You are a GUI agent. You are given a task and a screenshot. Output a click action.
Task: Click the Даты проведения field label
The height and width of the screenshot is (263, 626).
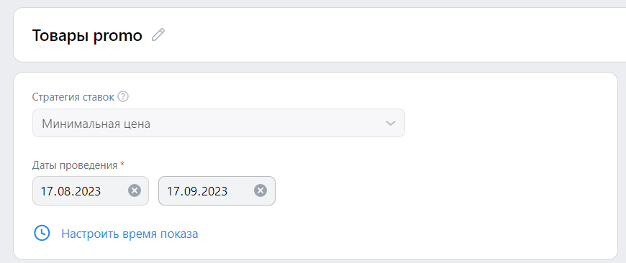[75, 165]
